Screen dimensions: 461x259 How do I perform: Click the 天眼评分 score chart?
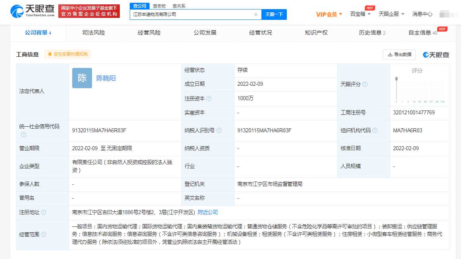(x=420, y=89)
